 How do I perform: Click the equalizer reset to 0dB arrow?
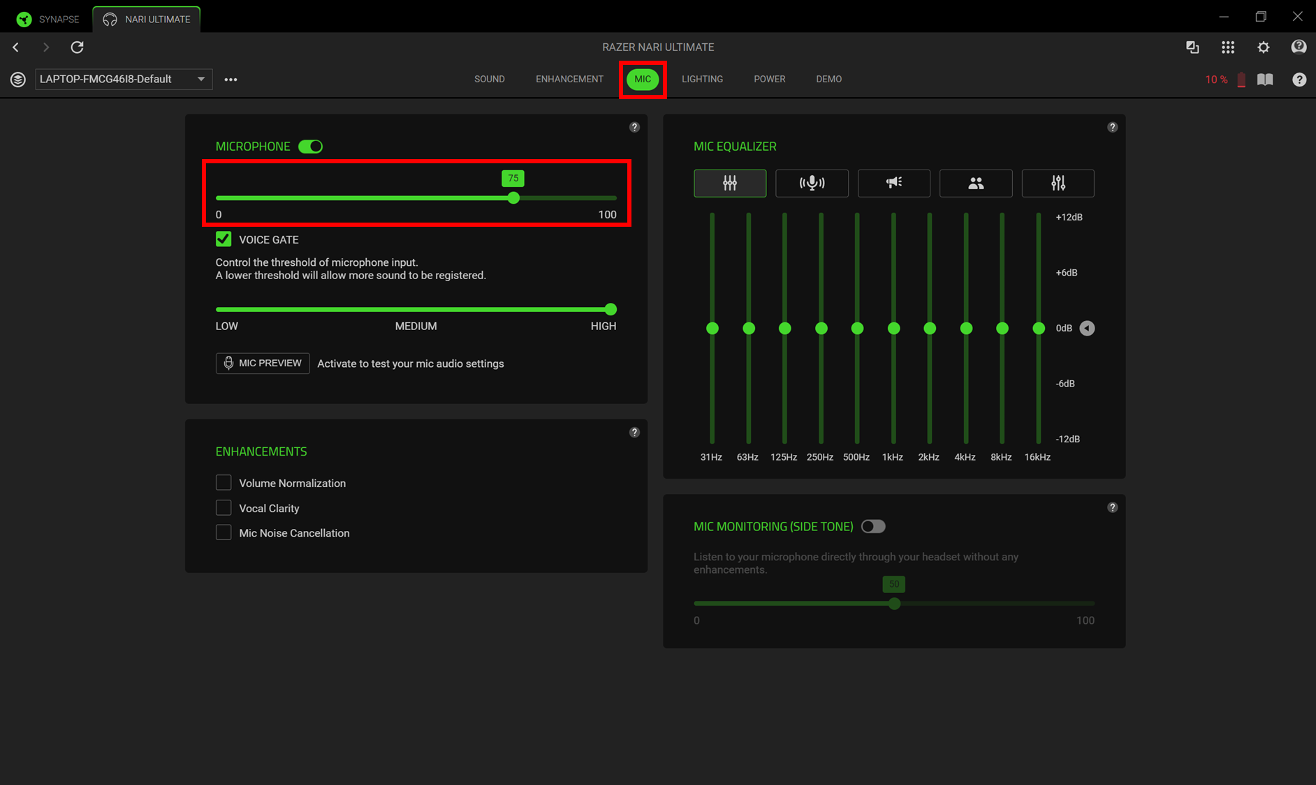point(1087,328)
